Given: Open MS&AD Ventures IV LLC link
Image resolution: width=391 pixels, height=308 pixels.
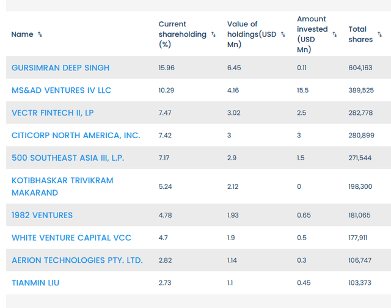Looking at the screenshot, I should (x=61, y=90).
